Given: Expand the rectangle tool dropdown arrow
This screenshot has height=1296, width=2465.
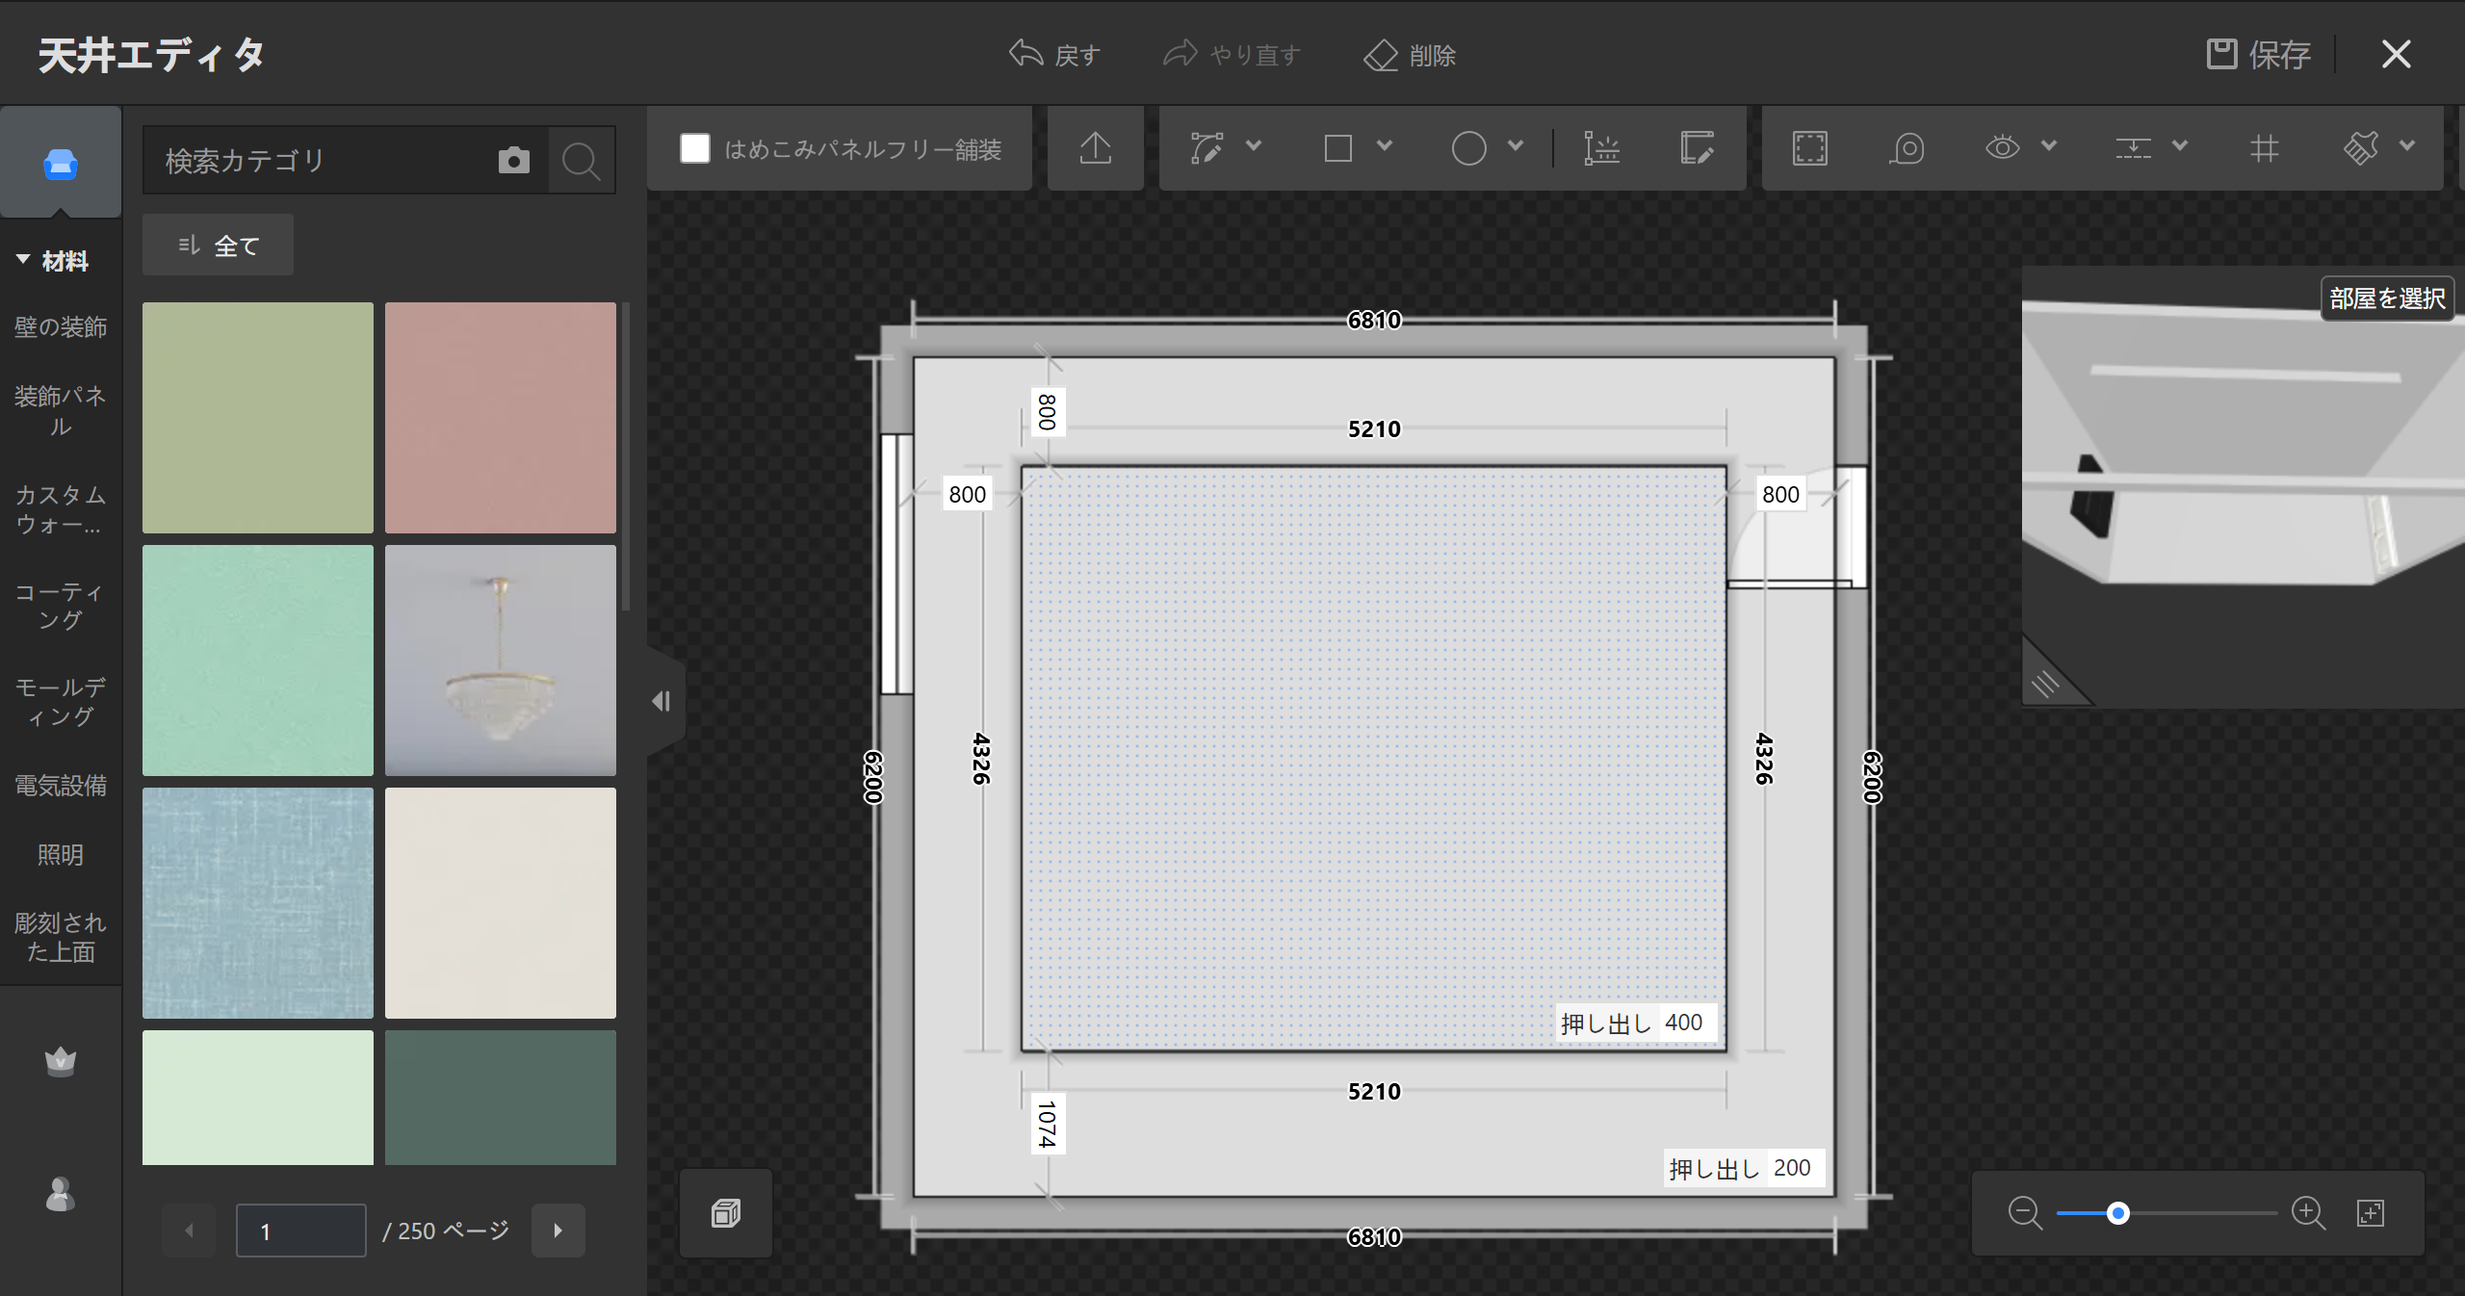Looking at the screenshot, I should [x=1385, y=146].
